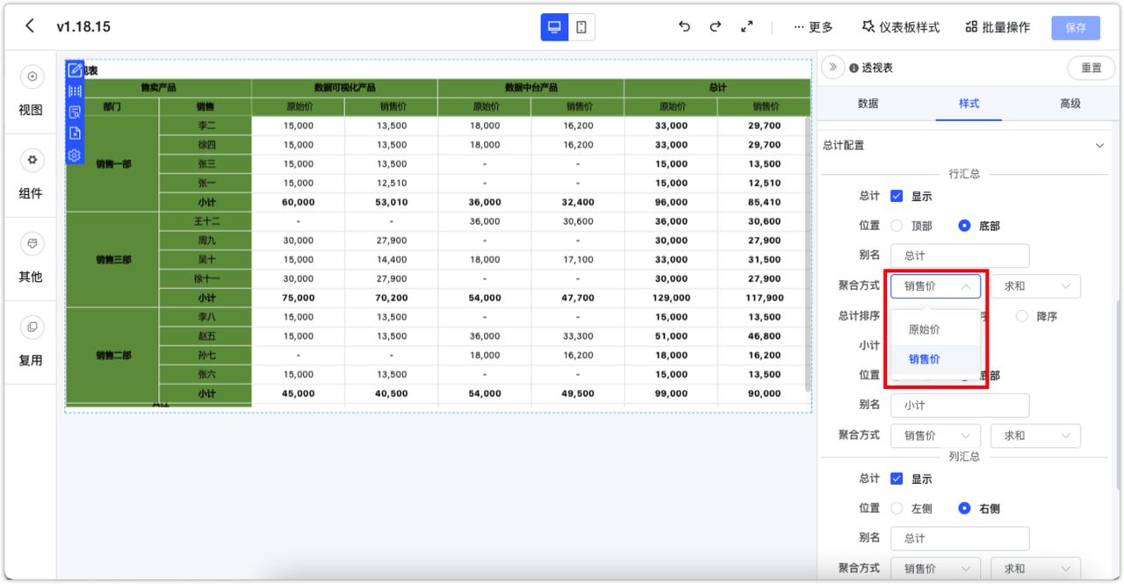Switch to desktop preview mode

554,27
